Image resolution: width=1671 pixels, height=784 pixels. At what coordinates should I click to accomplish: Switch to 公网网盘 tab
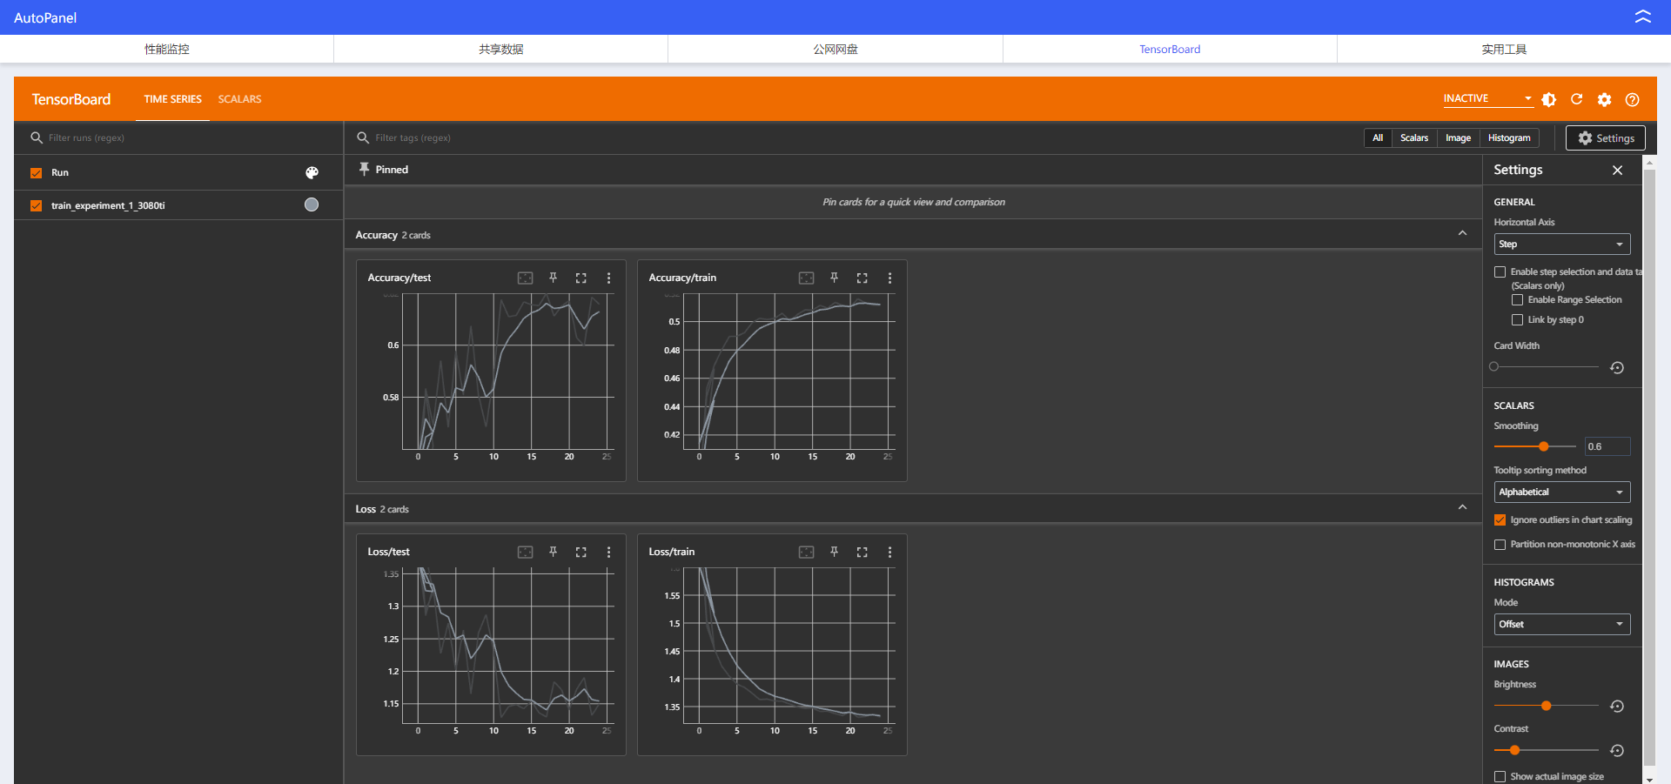pos(835,49)
